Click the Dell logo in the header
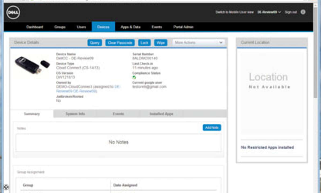 [x=13, y=12]
